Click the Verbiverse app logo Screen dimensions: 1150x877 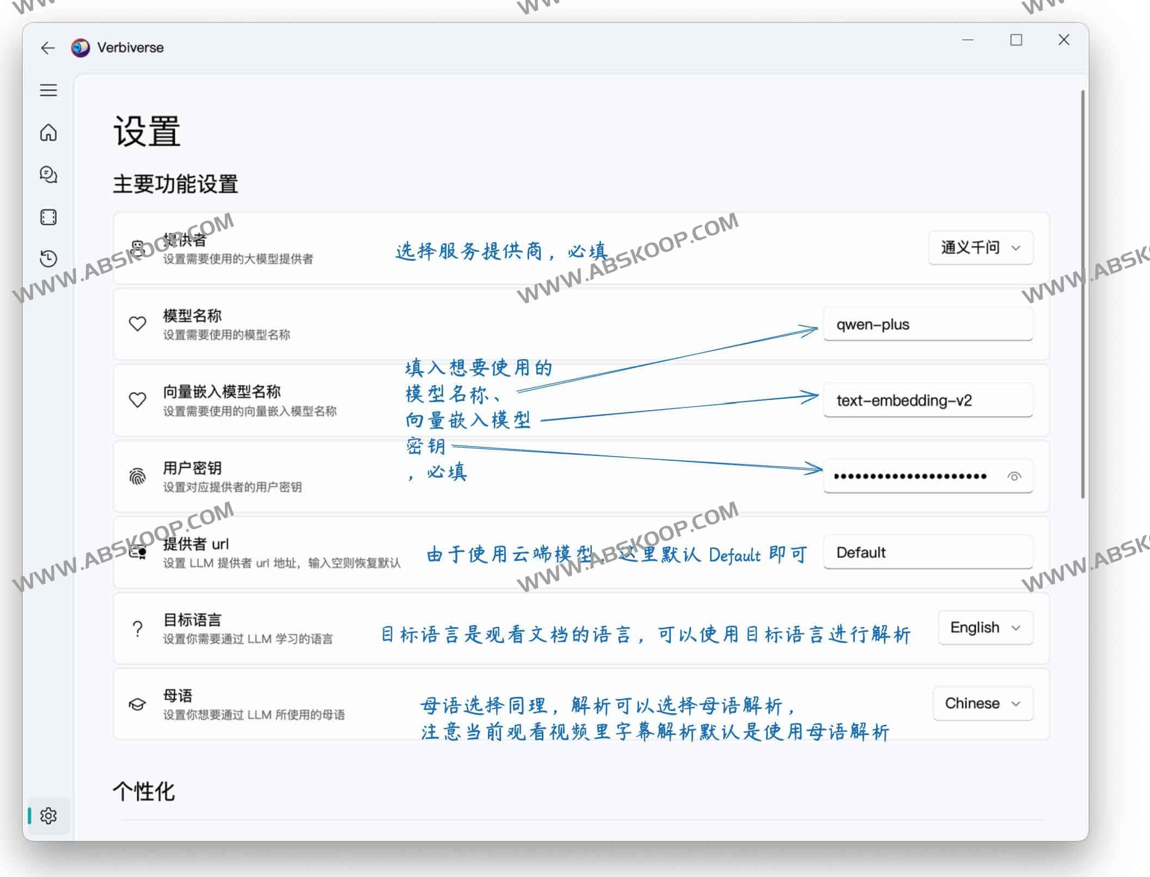tap(80, 47)
